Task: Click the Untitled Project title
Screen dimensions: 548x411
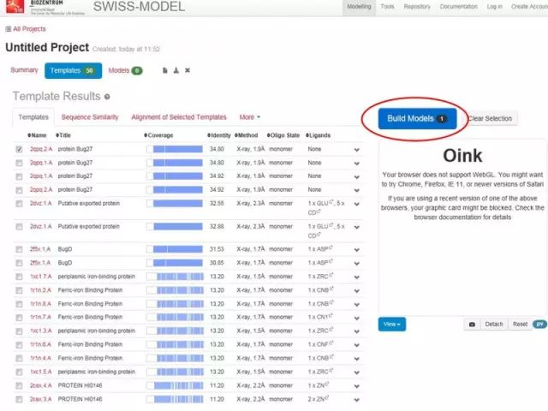Action: (x=47, y=48)
